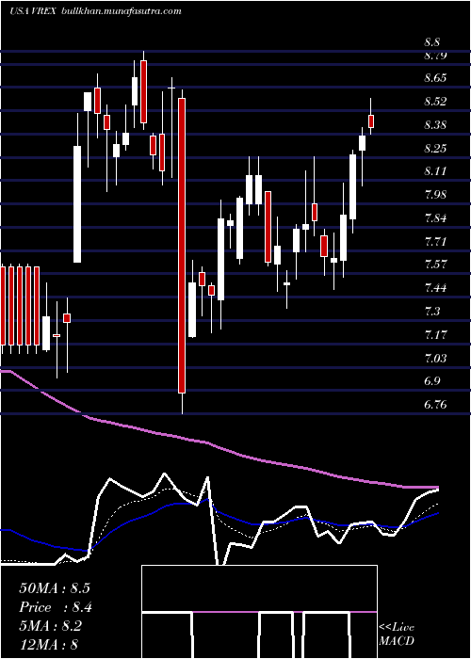Click the 8.25 price axis label
Viewport: 471px width, 659px height.
[x=435, y=149]
